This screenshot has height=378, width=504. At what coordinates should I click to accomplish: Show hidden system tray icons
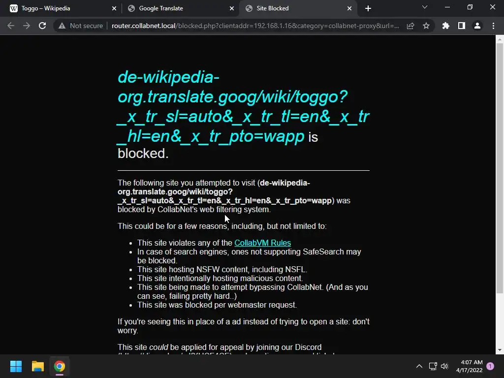coord(419,366)
